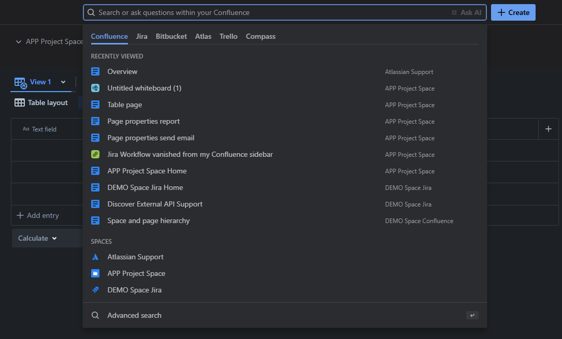
Task: Click green link icon for Jira Workflow item
Action: click(x=95, y=155)
